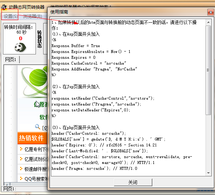Switch to the 网页1 tab

tap(11, 60)
